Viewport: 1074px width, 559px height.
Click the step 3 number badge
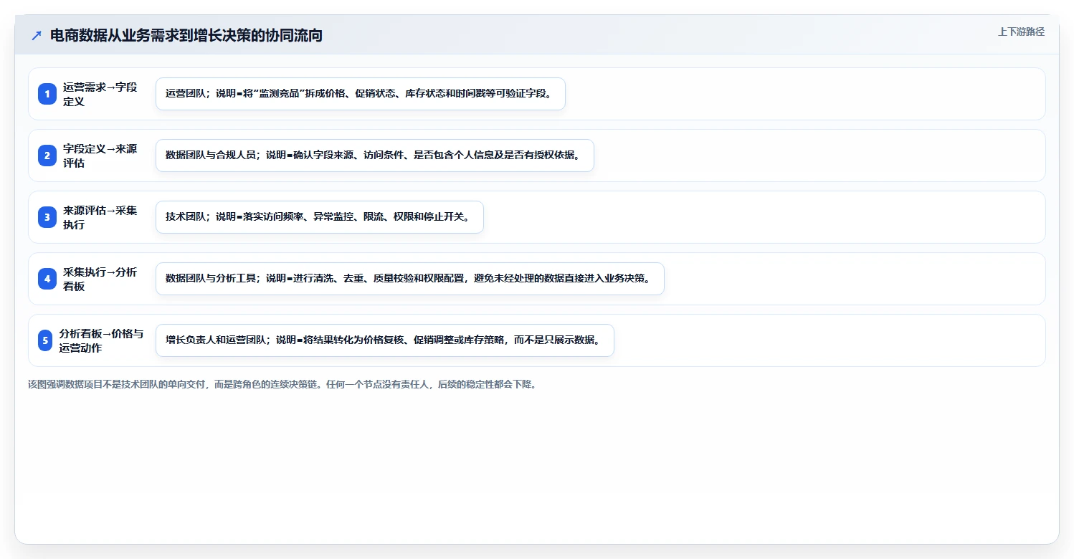47,217
